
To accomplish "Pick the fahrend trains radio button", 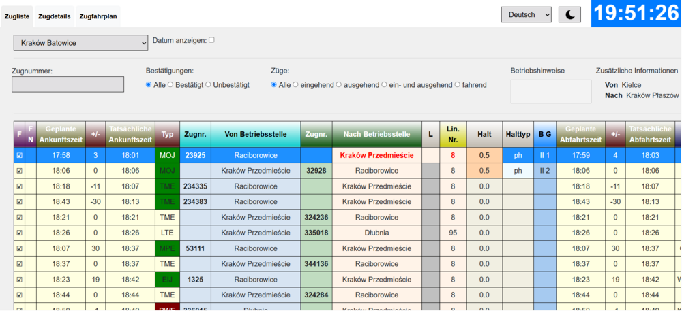I will coord(458,85).
